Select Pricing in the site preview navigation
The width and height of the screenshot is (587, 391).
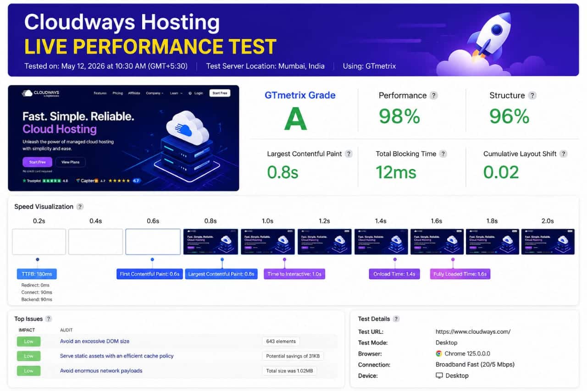click(x=118, y=93)
